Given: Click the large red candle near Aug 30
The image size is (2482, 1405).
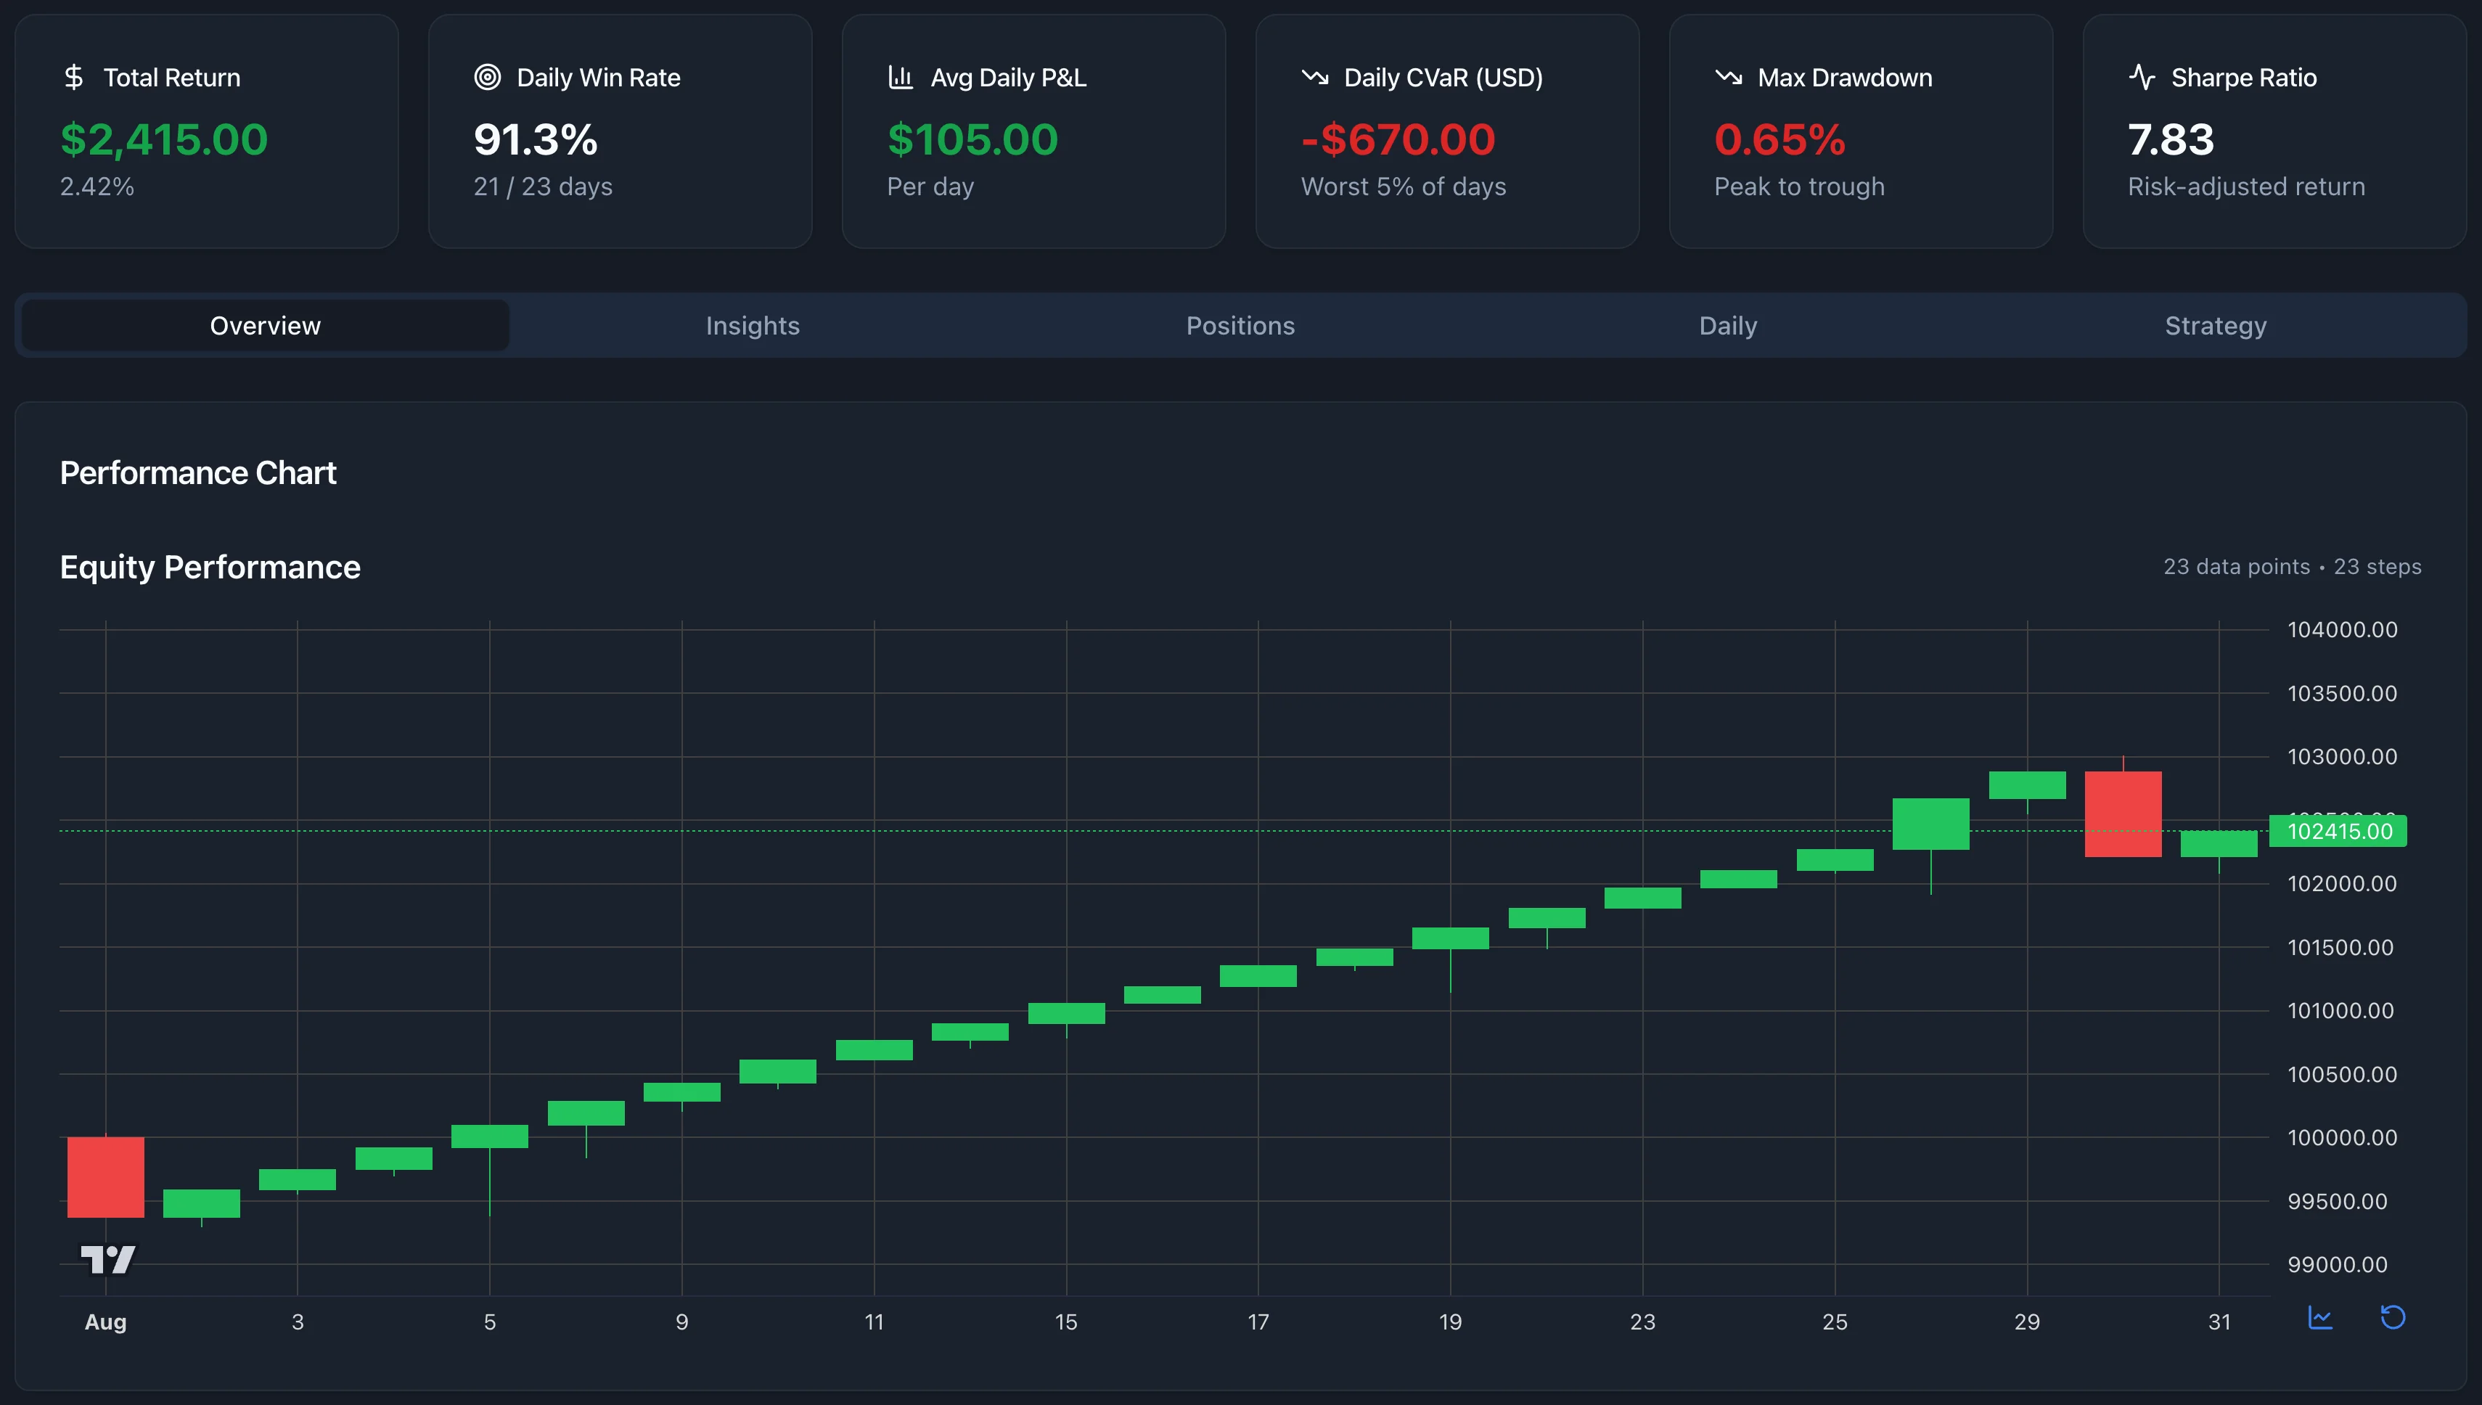Looking at the screenshot, I should [2122, 814].
